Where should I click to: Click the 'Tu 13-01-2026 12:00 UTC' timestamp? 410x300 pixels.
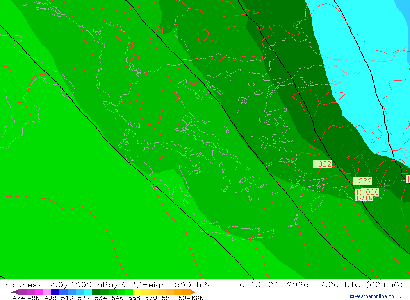(x=298, y=284)
